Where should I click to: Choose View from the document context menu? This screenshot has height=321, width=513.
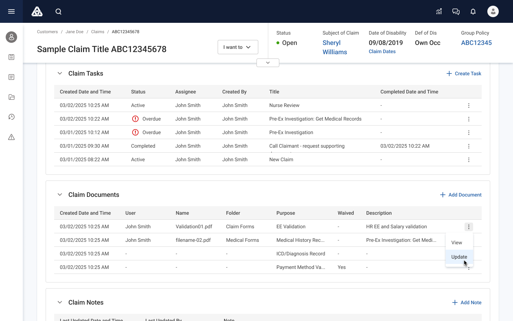coord(459,243)
